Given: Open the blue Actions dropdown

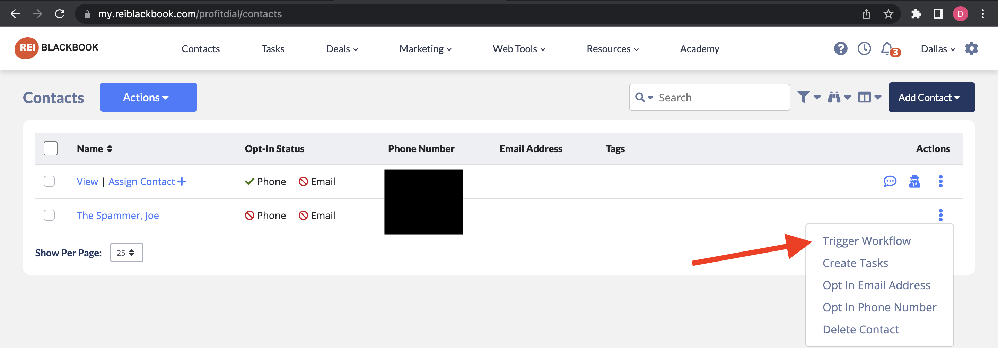Looking at the screenshot, I should click(x=148, y=97).
